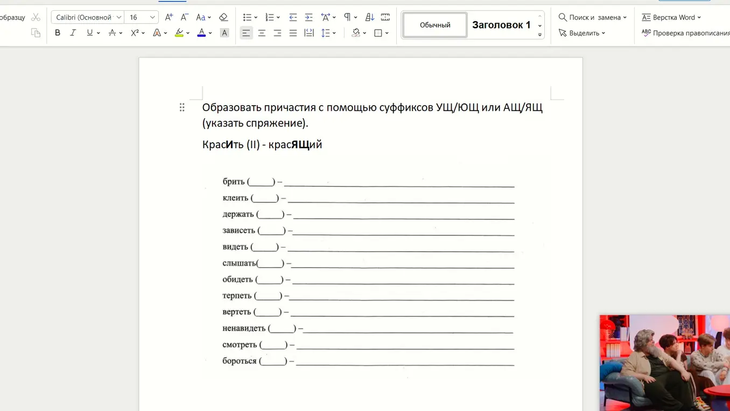This screenshot has height=411, width=730.
Task: Toggle character shading gray A button
Action: (x=224, y=33)
